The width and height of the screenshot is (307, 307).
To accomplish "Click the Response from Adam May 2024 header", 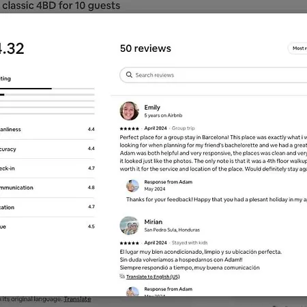I will (x=169, y=185).
